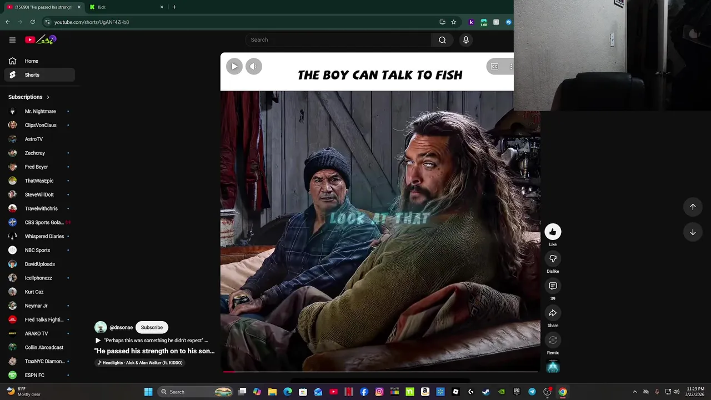
Task: Click the browser address bar URL
Action: [x=92, y=22]
